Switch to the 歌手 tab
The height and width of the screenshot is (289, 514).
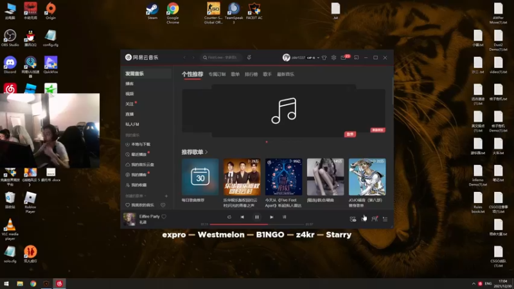(x=267, y=74)
